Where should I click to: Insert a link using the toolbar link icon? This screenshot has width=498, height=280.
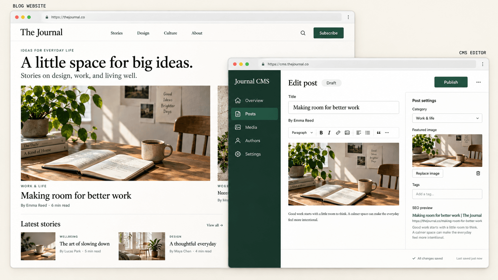coord(338,133)
